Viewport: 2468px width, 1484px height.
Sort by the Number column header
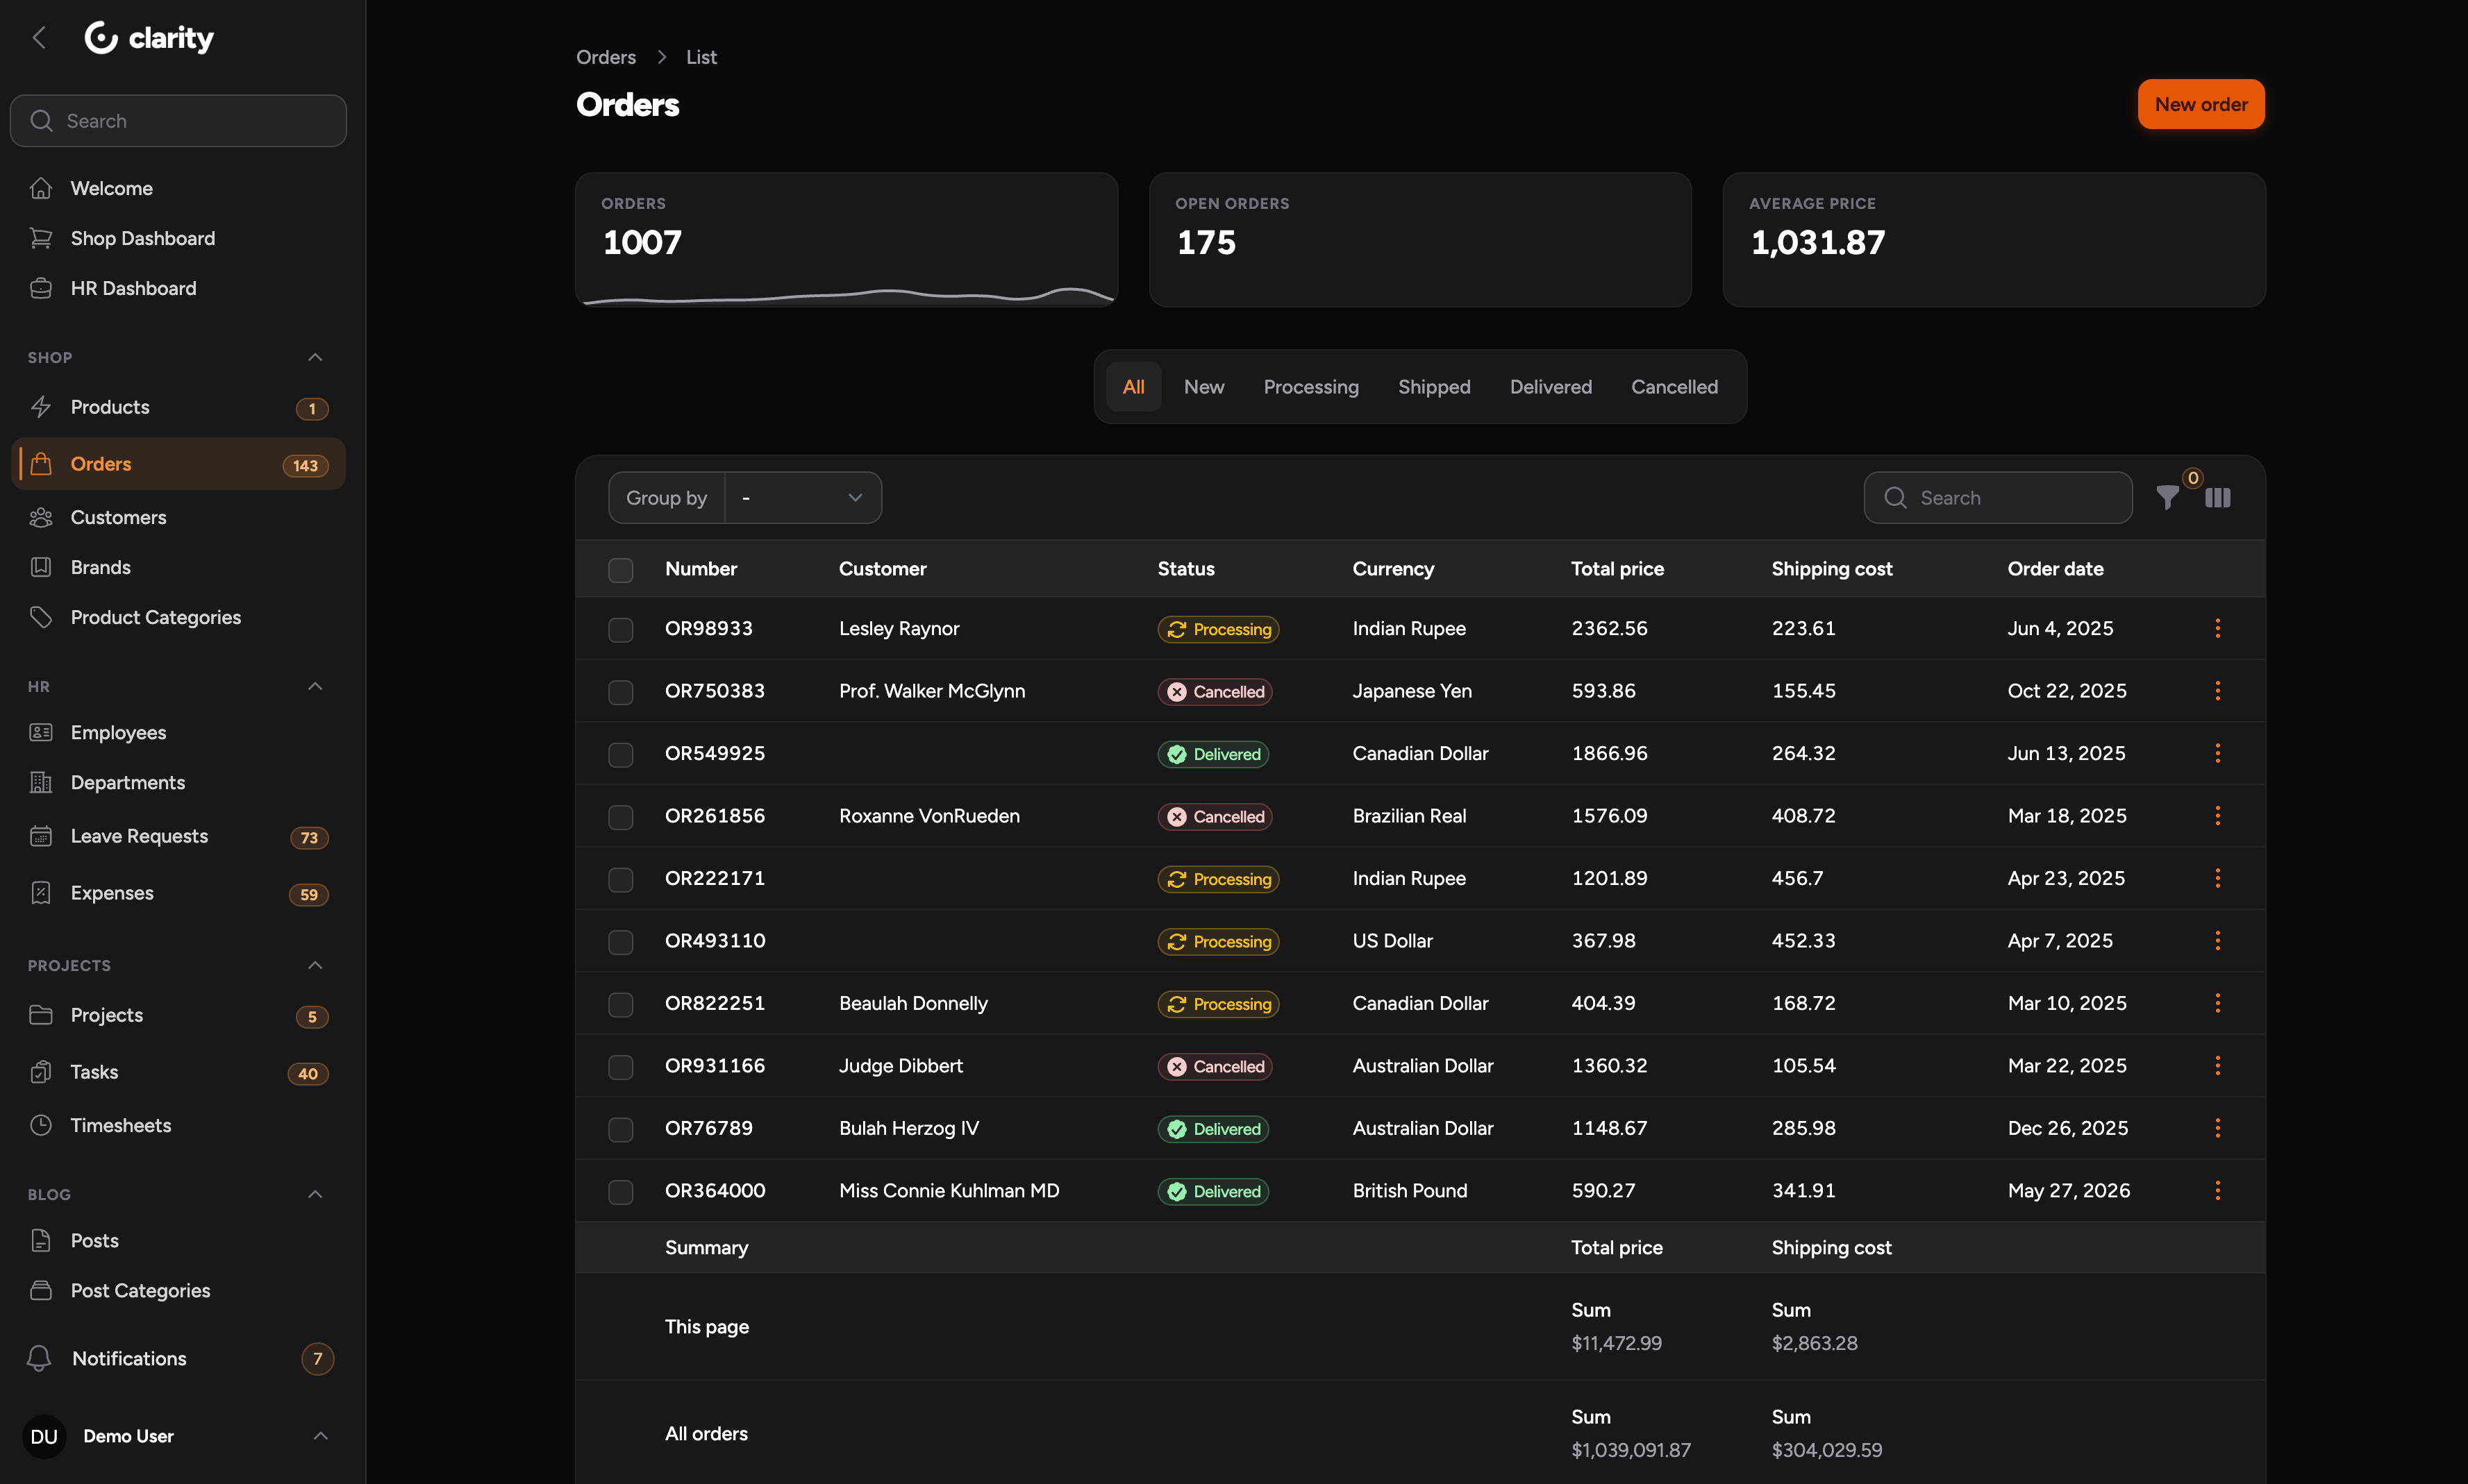pyautogui.click(x=700, y=569)
